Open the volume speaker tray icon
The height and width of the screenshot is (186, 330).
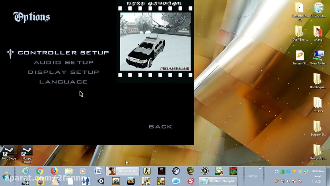pyautogui.click(x=288, y=181)
